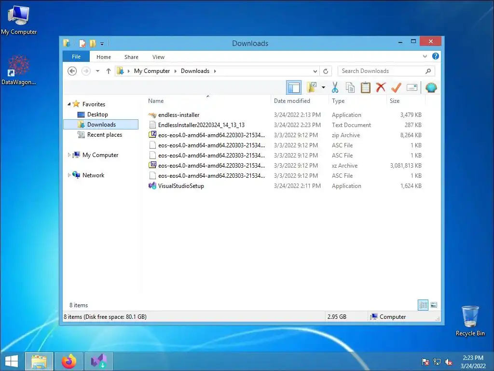Go up one folder level
The width and height of the screenshot is (494, 371).
[109, 71]
